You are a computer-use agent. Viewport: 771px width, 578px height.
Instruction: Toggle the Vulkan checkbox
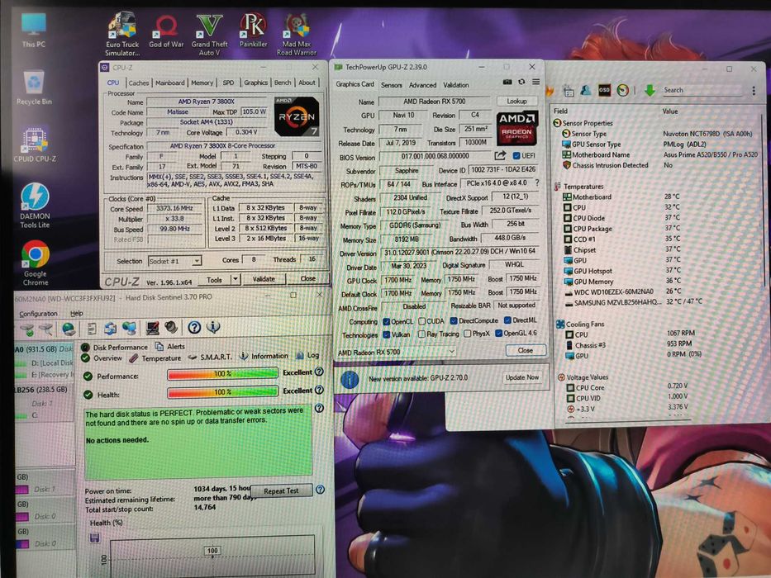pyautogui.click(x=386, y=334)
